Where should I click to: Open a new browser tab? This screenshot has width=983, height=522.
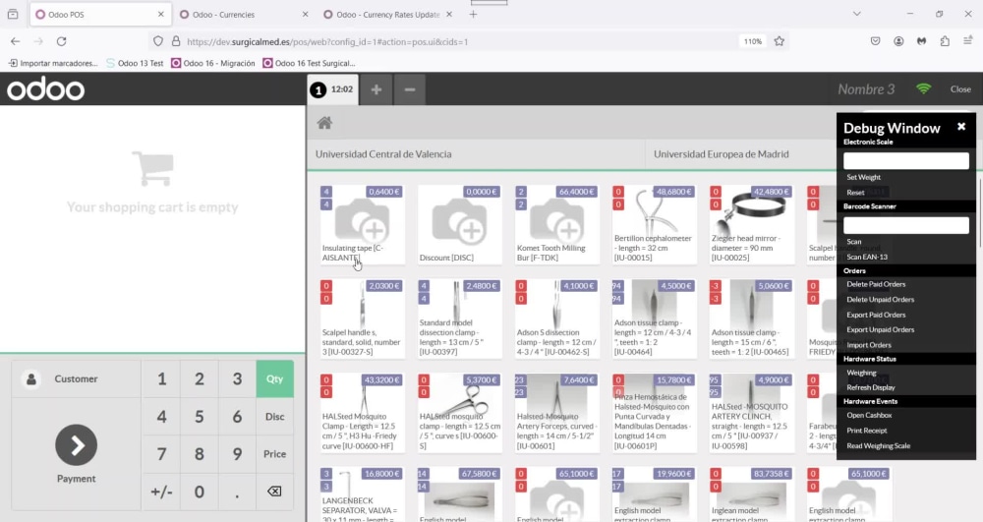tap(474, 14)
